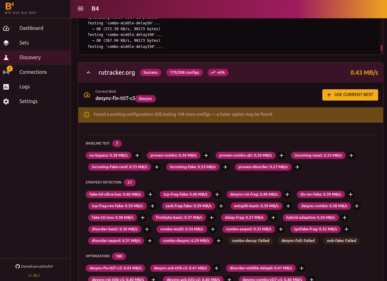Add the no-bypass config with its plus icon
This screenshot has height=281, width=387.
coord(137,155)
